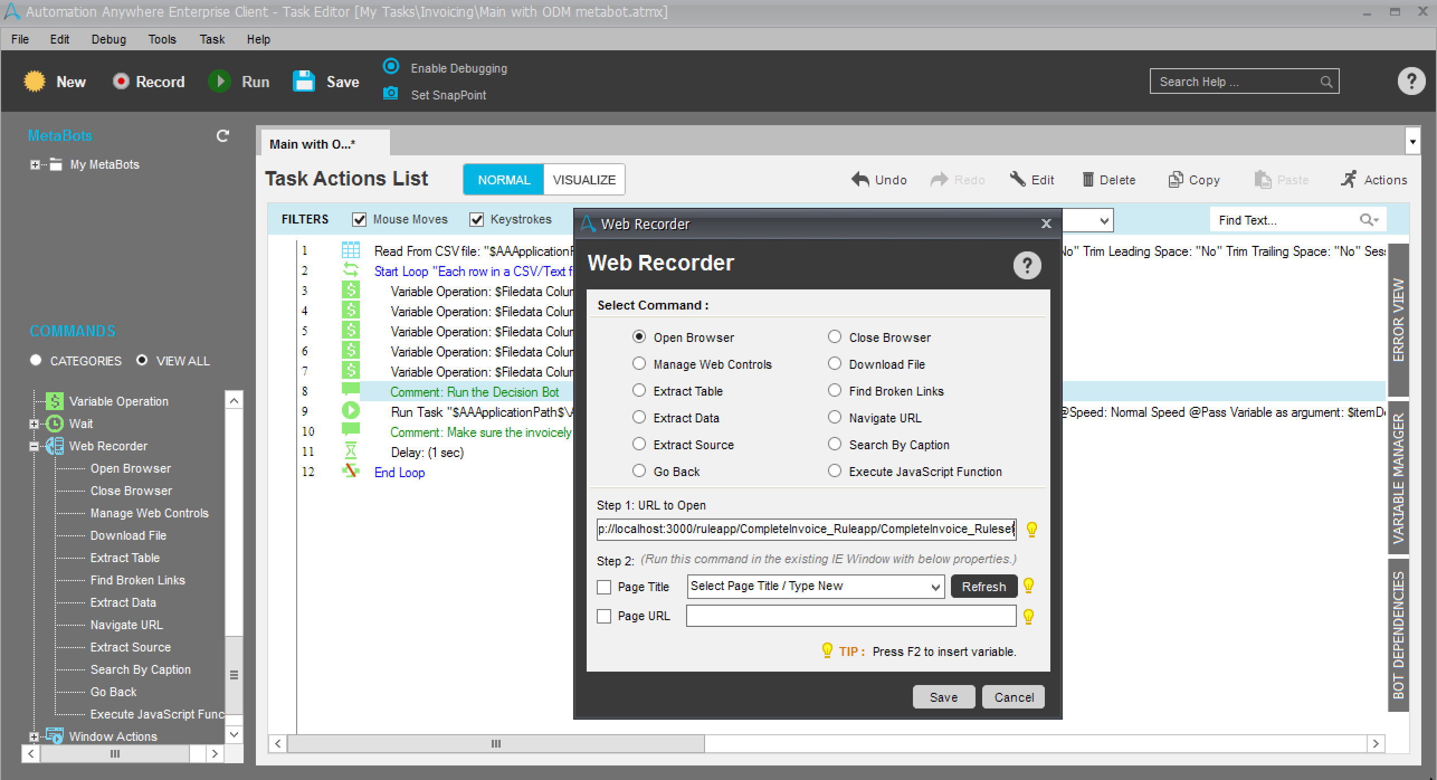Viewport: 1437px width, 780px height.
Task: Click the green Run play icon
Action: click(220, 82)
